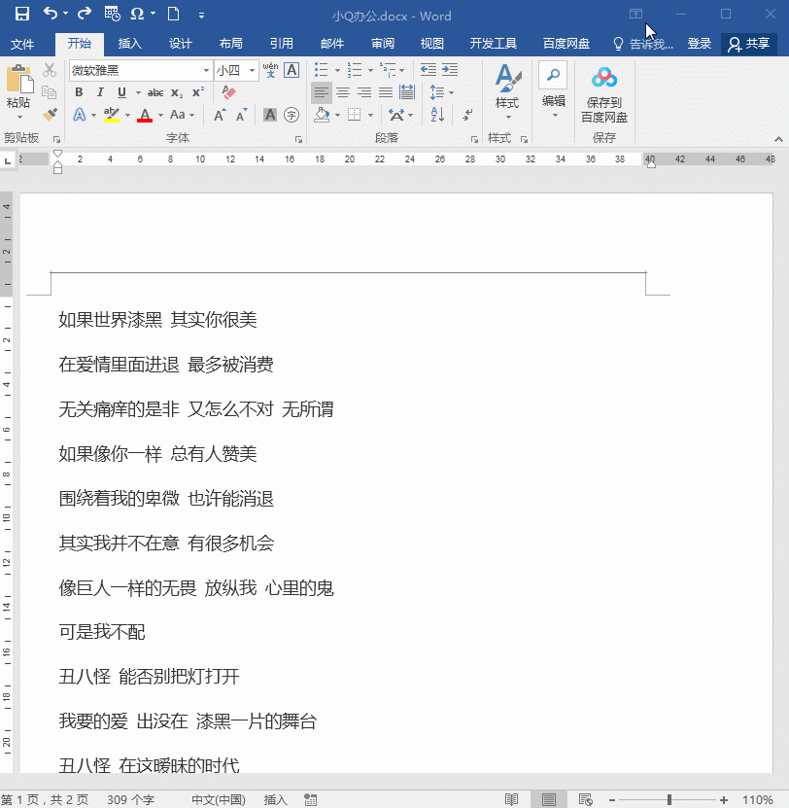Viewport: 789px width, 808px height.
Task: Undo the last action
Action: click(x=51, y=14)
